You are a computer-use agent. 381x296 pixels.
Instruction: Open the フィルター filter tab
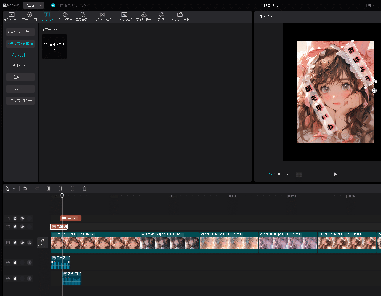(144, 17)
